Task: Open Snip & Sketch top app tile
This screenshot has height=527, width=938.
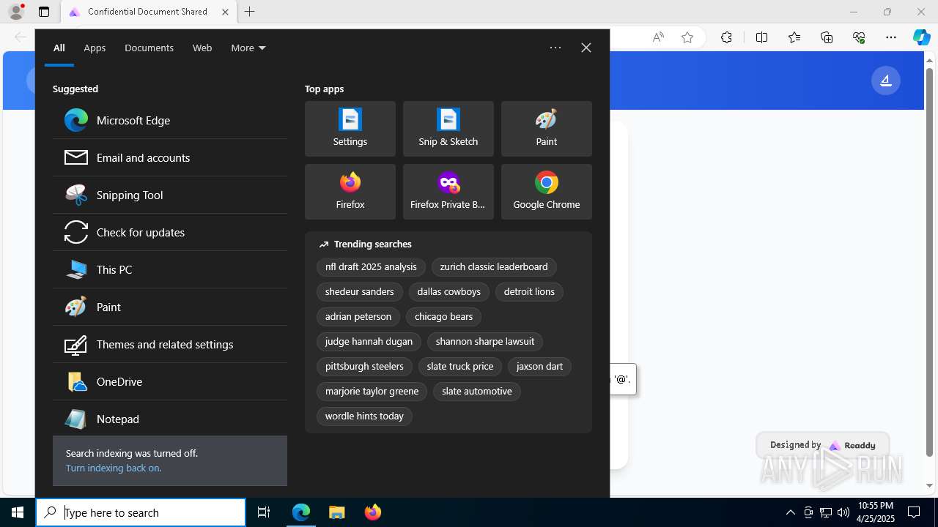Action: [x=448, y=129]
